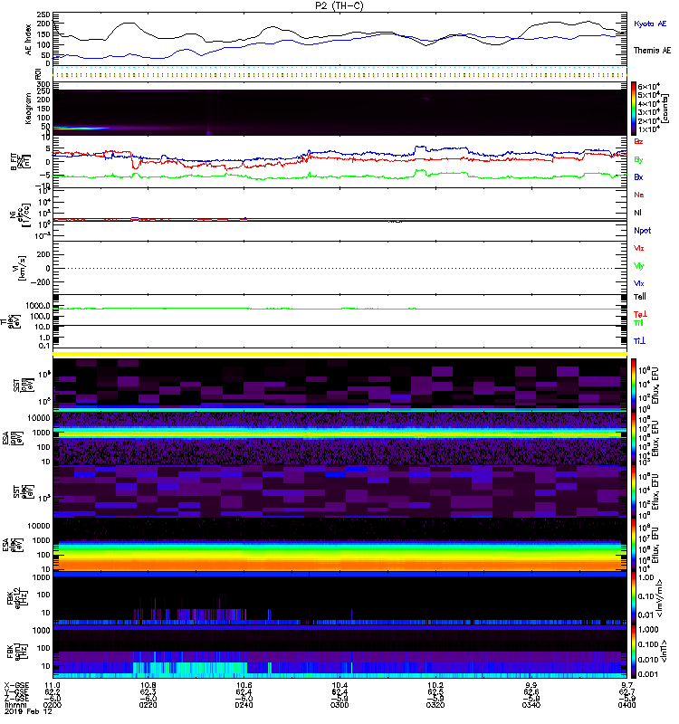Click the red "Te⊥" temperature legend label

click(640, 314)
